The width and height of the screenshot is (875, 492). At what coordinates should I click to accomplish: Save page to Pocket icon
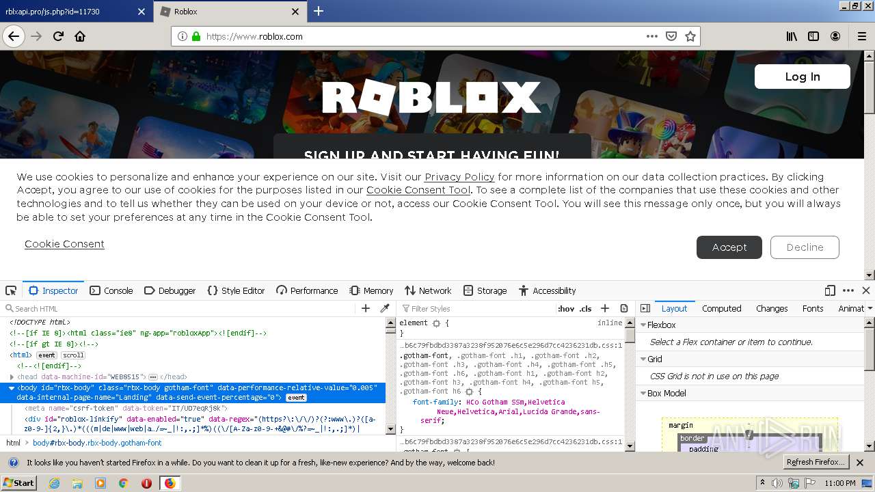point(671,36)
